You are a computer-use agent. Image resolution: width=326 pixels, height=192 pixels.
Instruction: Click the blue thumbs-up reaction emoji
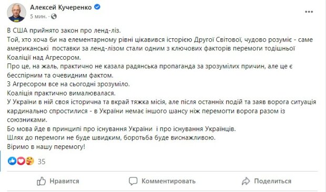(12, 161)
